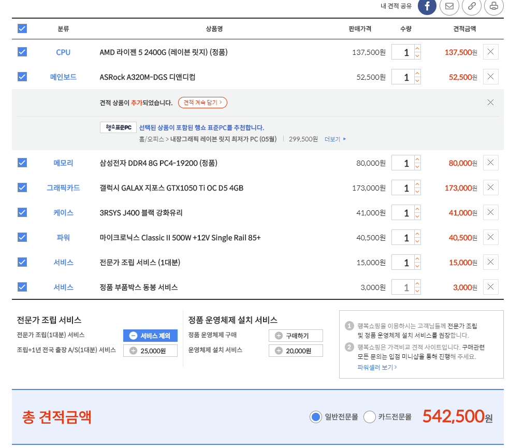Uncheck the 그래픽카드 row checkbox
Viewport: 510px width, 448px height.
pos(22,187)
